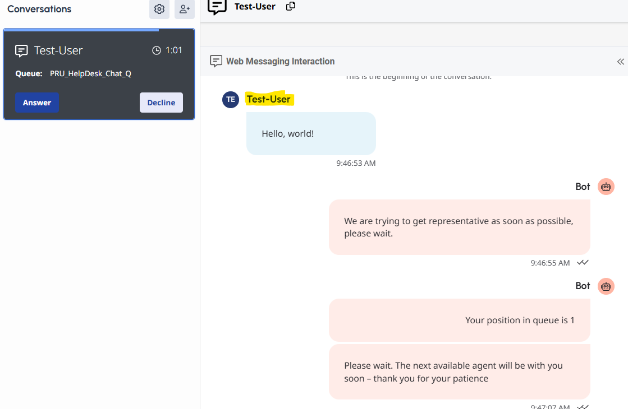Click the Web Messaging Interaction chat icon

point(216,61)
